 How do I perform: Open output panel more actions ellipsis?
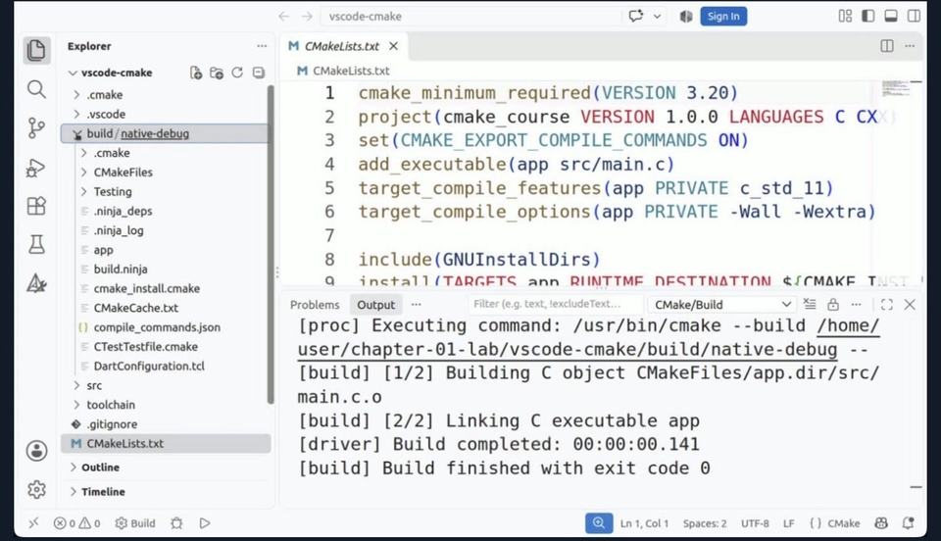point(857,304)
